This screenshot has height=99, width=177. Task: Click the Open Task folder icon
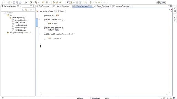pos(57,2)
